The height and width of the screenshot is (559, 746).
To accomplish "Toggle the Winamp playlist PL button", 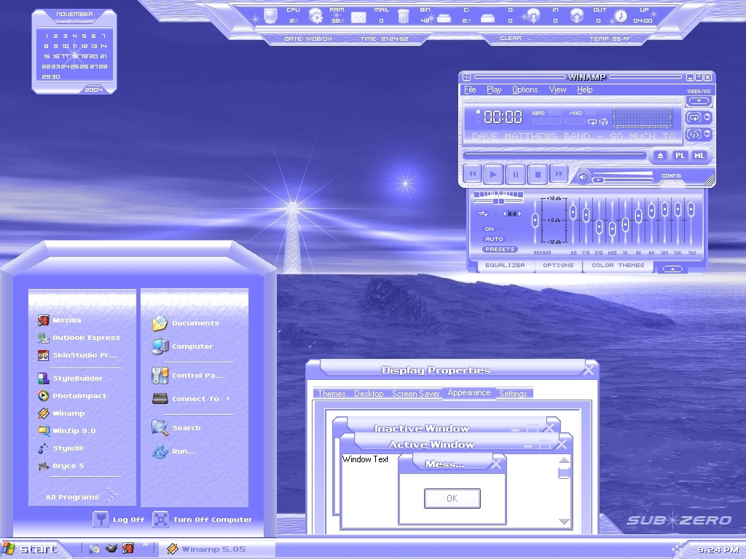I will click(x=680, y=156).
